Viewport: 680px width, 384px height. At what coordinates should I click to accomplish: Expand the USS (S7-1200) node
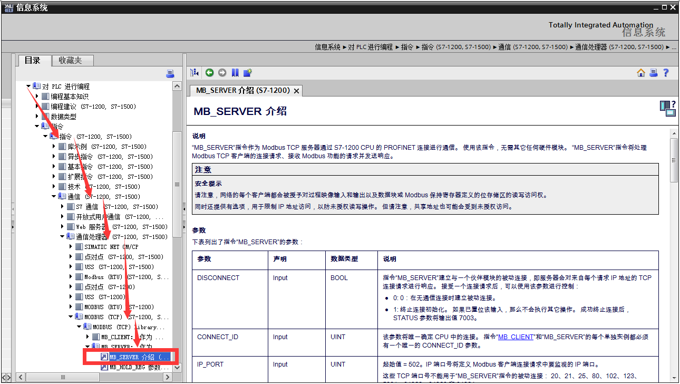[x=71, y=297]
